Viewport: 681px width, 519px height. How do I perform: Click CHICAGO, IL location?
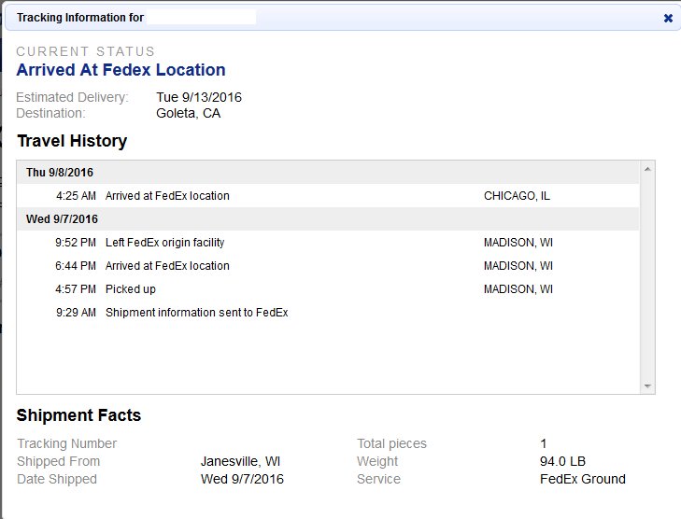point(517,196)
